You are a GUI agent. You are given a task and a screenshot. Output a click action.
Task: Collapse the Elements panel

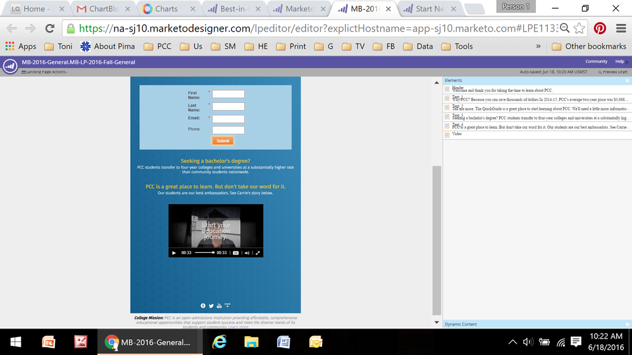point(627,81)
